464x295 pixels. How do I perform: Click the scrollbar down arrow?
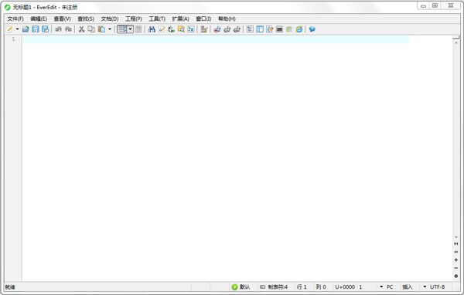pos(456,237)
